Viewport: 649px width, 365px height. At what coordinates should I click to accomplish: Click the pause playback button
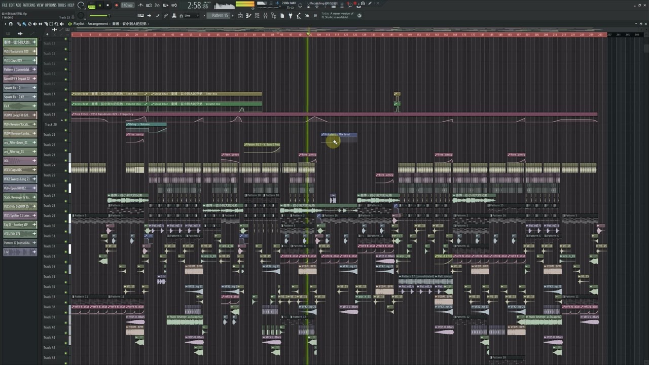pyautogui.click(x=100, y=6)
